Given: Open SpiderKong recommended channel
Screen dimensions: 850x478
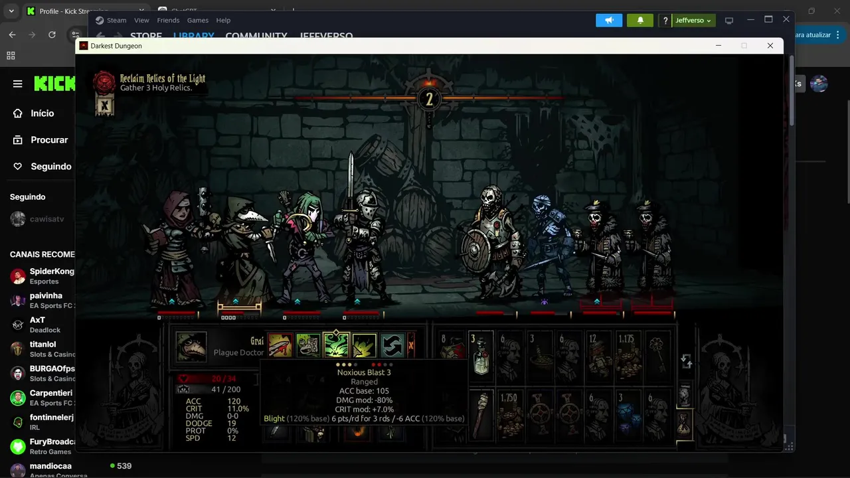Looking at the screenshot, I should point(42,276).
